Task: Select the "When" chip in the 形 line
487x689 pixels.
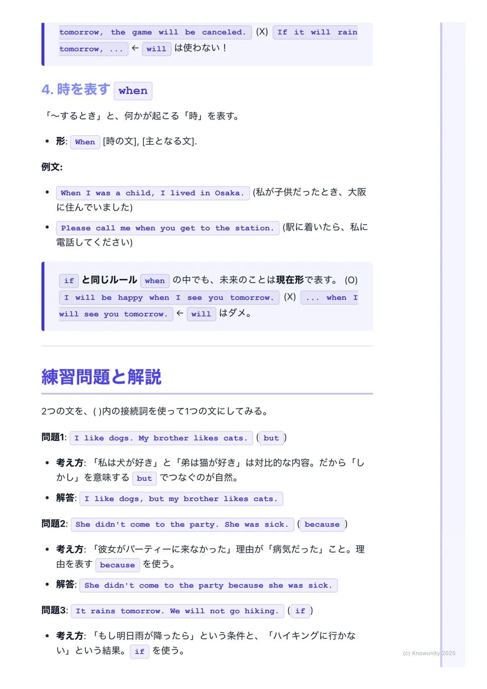Action: [x=85, y=142]
